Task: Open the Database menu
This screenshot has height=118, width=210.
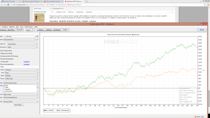Action: click(x=12, y=27)
